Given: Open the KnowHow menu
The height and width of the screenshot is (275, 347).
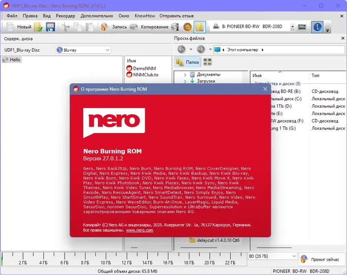Looking at the screenshot, I should pos(144,16).
